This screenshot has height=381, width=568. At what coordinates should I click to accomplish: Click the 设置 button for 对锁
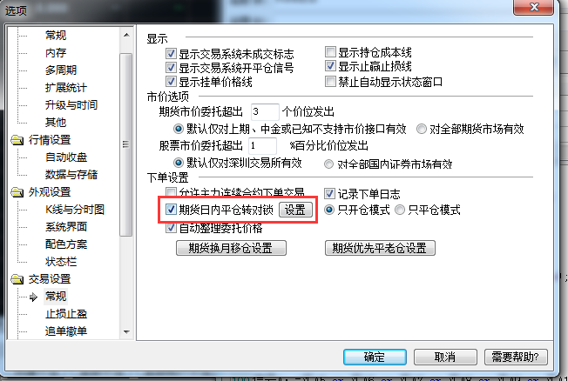(295, 210)
